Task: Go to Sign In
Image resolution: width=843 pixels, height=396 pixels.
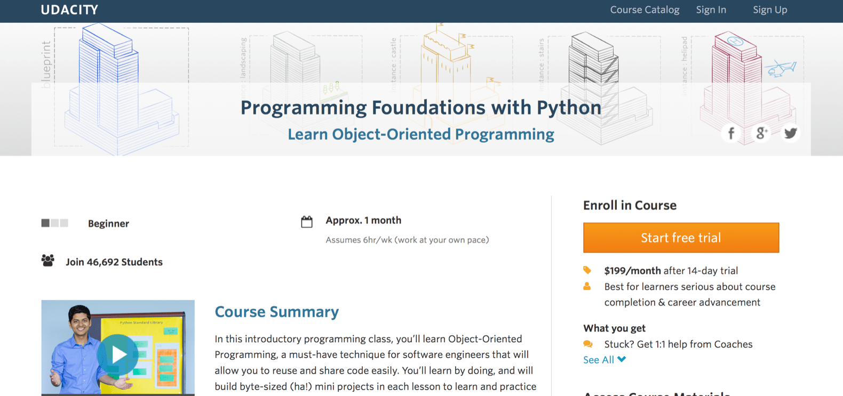Action: 711,10
